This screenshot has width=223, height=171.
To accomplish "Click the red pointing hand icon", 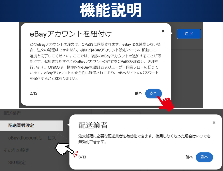I will (x=166, y=104).
